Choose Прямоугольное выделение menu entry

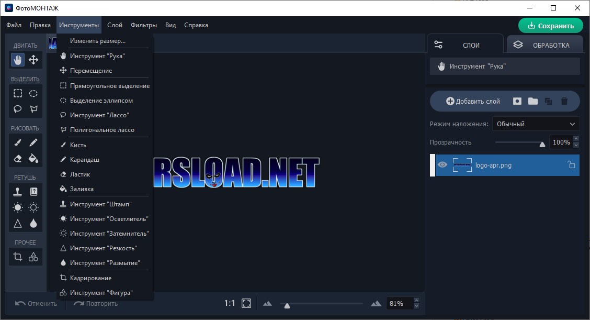[105, 85]
